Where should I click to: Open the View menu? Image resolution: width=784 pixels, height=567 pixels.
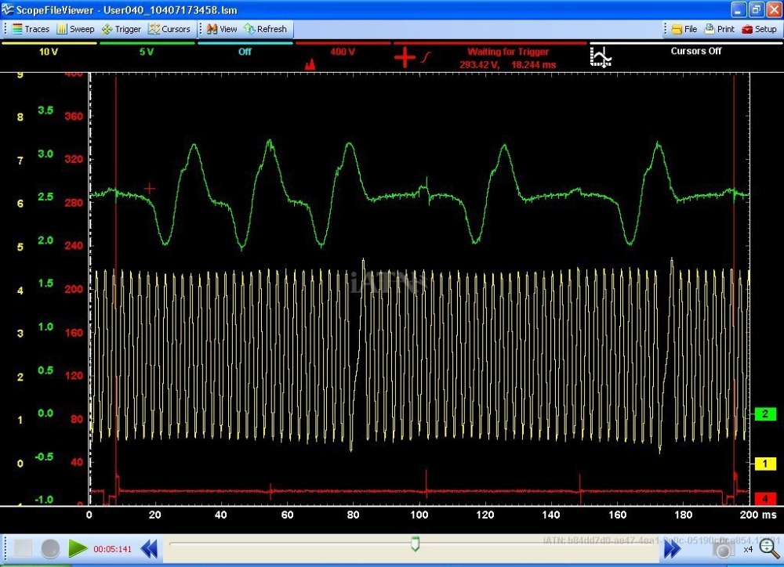tap(222, 29)
